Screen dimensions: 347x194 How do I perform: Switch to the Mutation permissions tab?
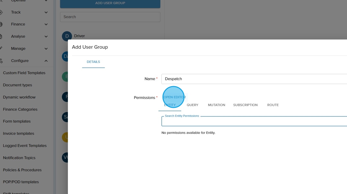pos(216,105)
